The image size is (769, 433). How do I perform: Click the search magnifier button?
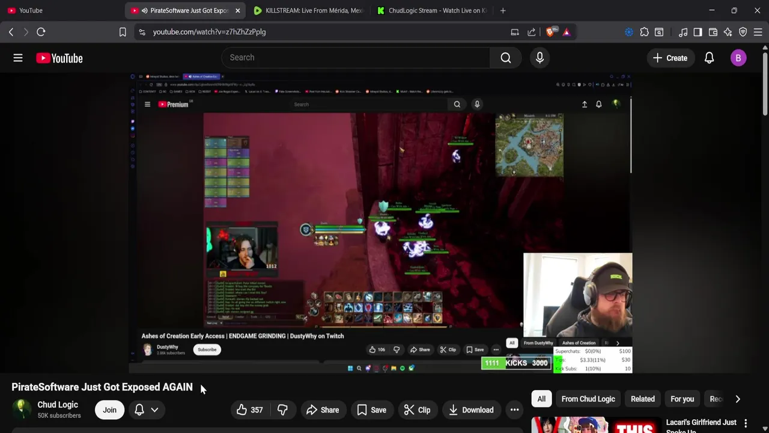click(x=506, y=58)
